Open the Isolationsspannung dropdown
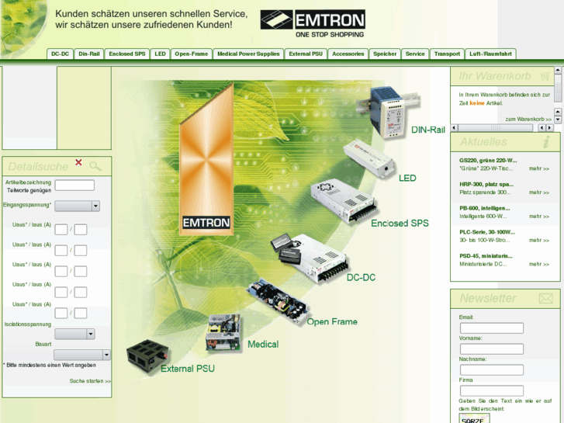The width and height of the screenshot is (564, 423). (x=74, y=334)
